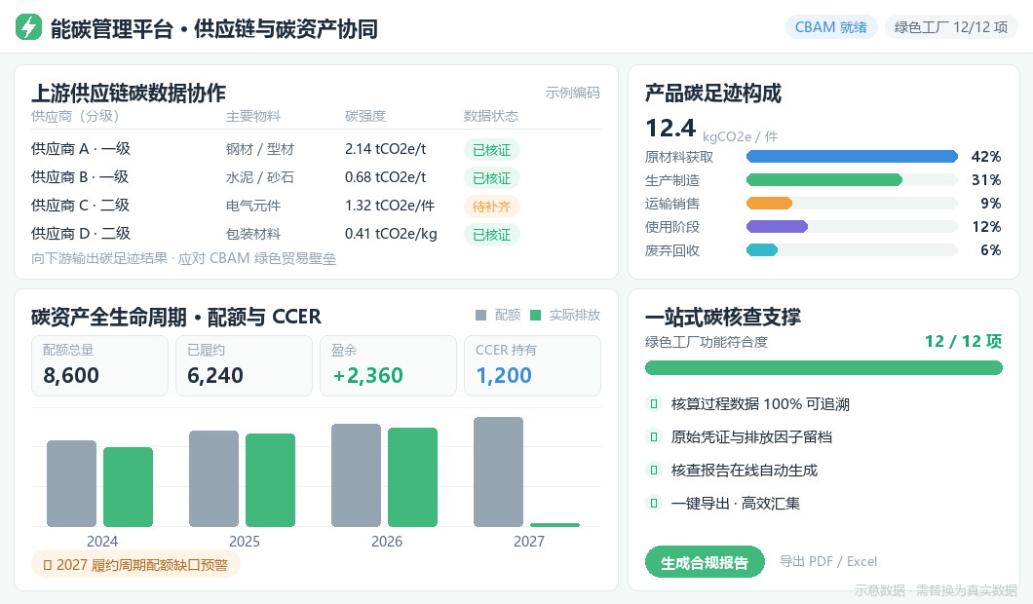Click the gray 配额 bar for 2027
The height and width of the screenshot is (604, 1033).
[x=499, y=472]
